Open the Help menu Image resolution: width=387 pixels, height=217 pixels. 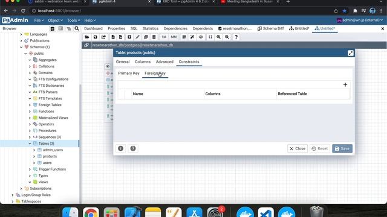tap(90, 20)
